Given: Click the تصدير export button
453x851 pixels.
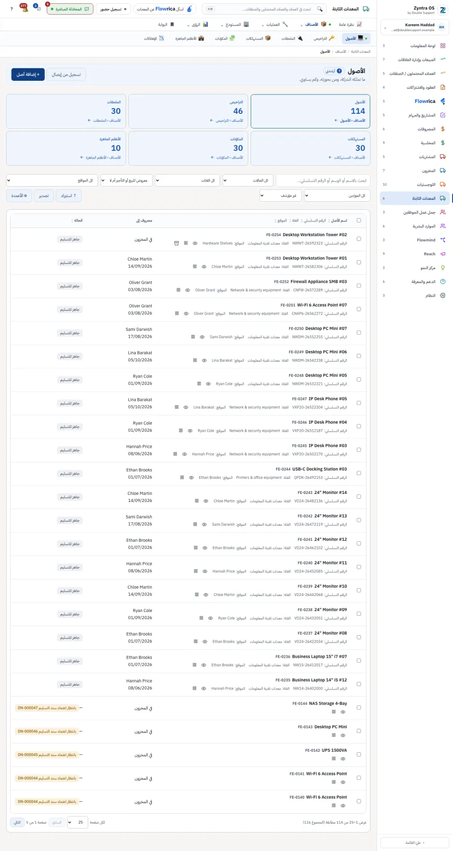Looking at the screenshot, I should (44, 196).
